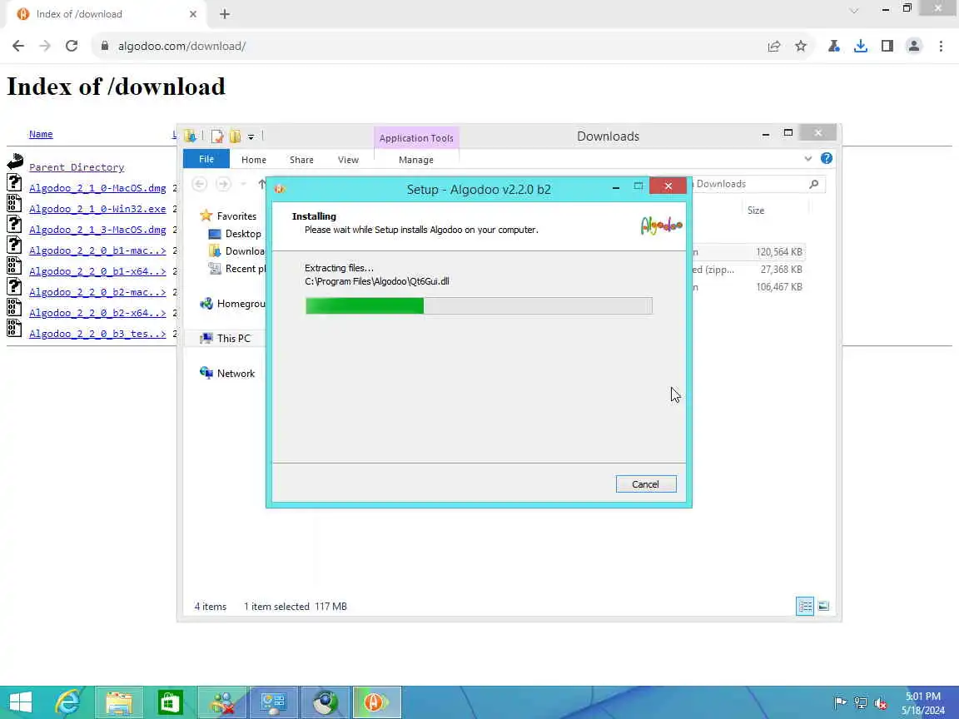Click Algodoo setup taskbar icon
The height and width of the screenshot is (719, 959).
coord(377,702)
